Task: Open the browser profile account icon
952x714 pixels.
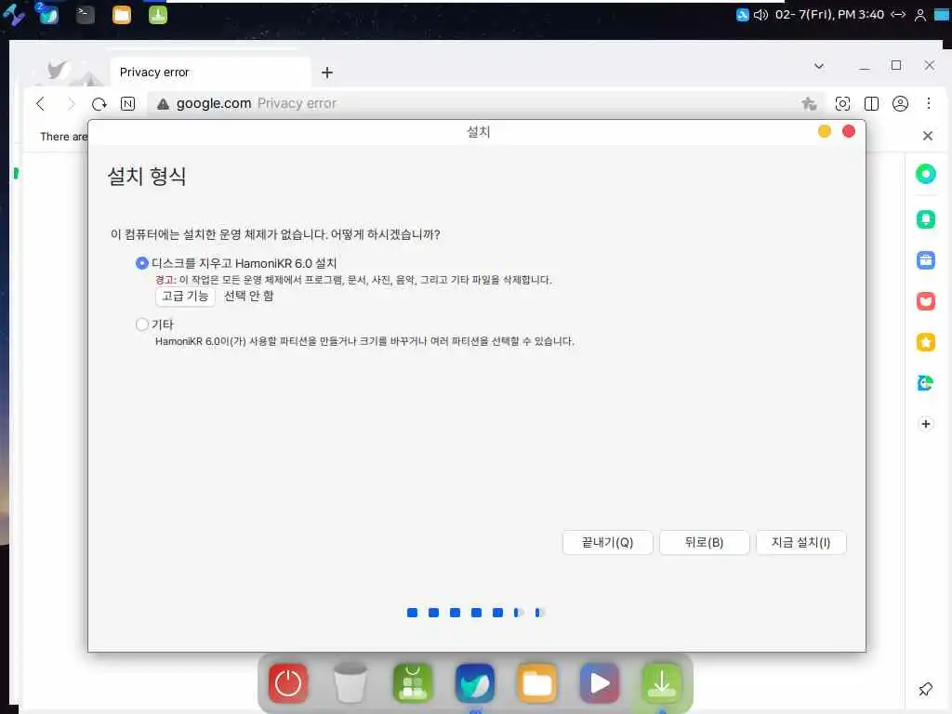Action: click(x=900, y=104)
